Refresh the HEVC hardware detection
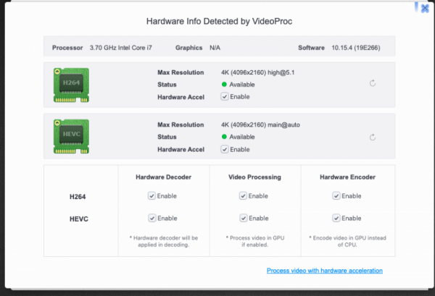Screen dimensions: 435x296 373,137
